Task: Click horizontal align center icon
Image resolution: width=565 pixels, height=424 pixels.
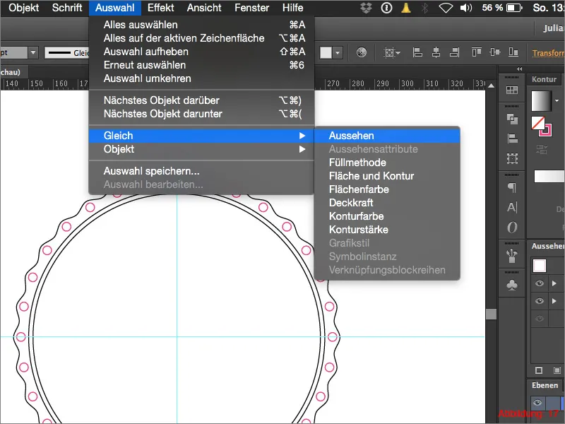Action: [x=436, y=52]
